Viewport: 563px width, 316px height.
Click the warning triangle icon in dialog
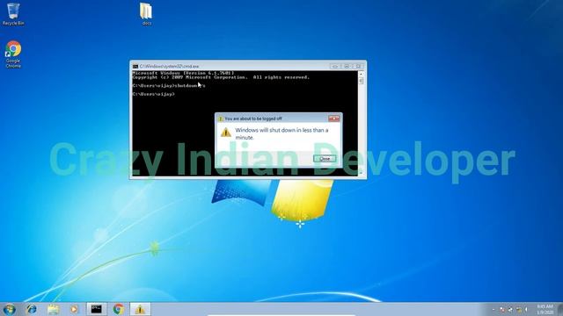click(226, 133)
